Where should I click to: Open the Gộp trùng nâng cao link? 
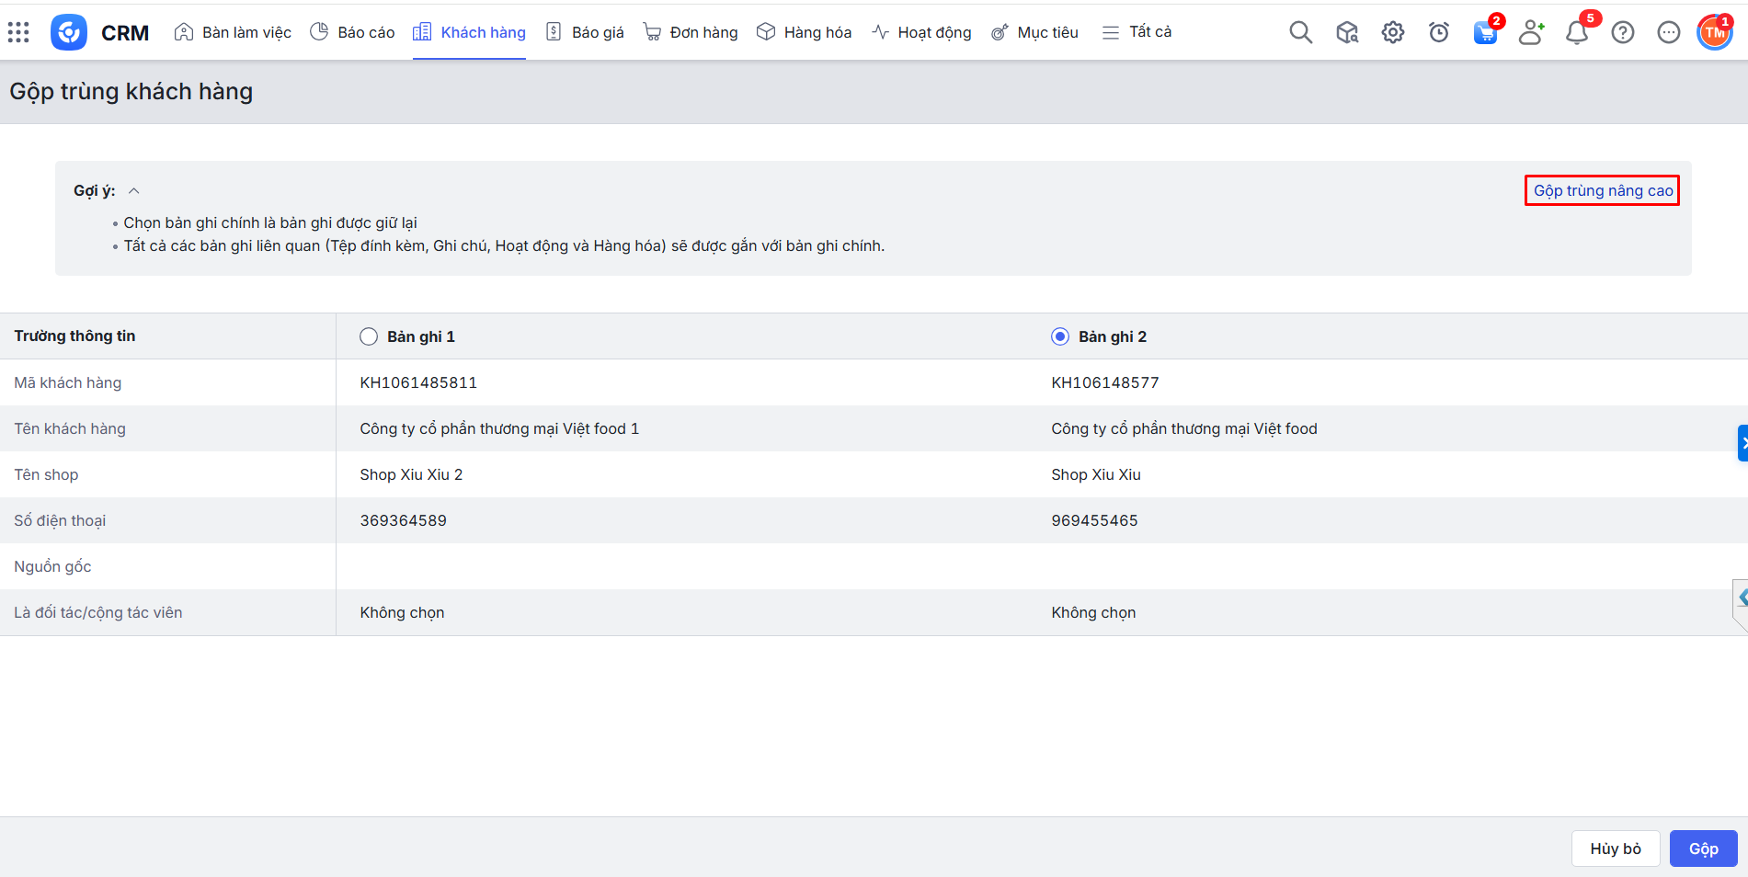[1603, 190]
